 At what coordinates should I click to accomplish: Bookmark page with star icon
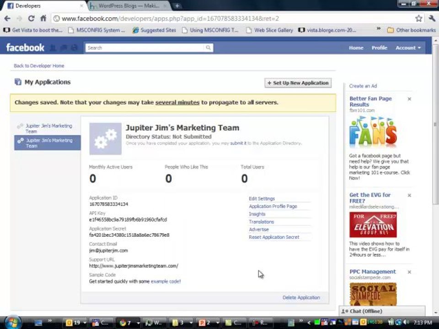[x=418, y=18]
